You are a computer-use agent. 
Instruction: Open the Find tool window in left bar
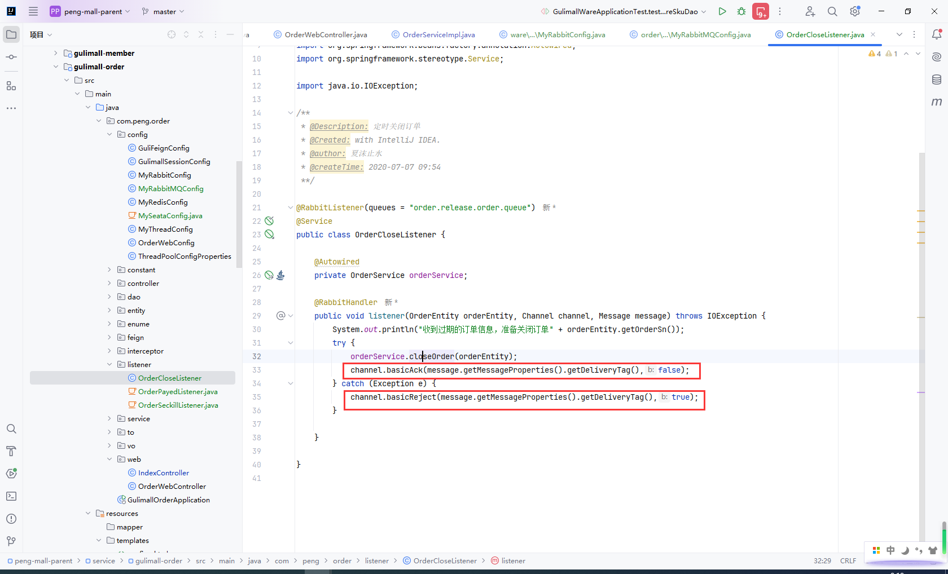point(11,429)
